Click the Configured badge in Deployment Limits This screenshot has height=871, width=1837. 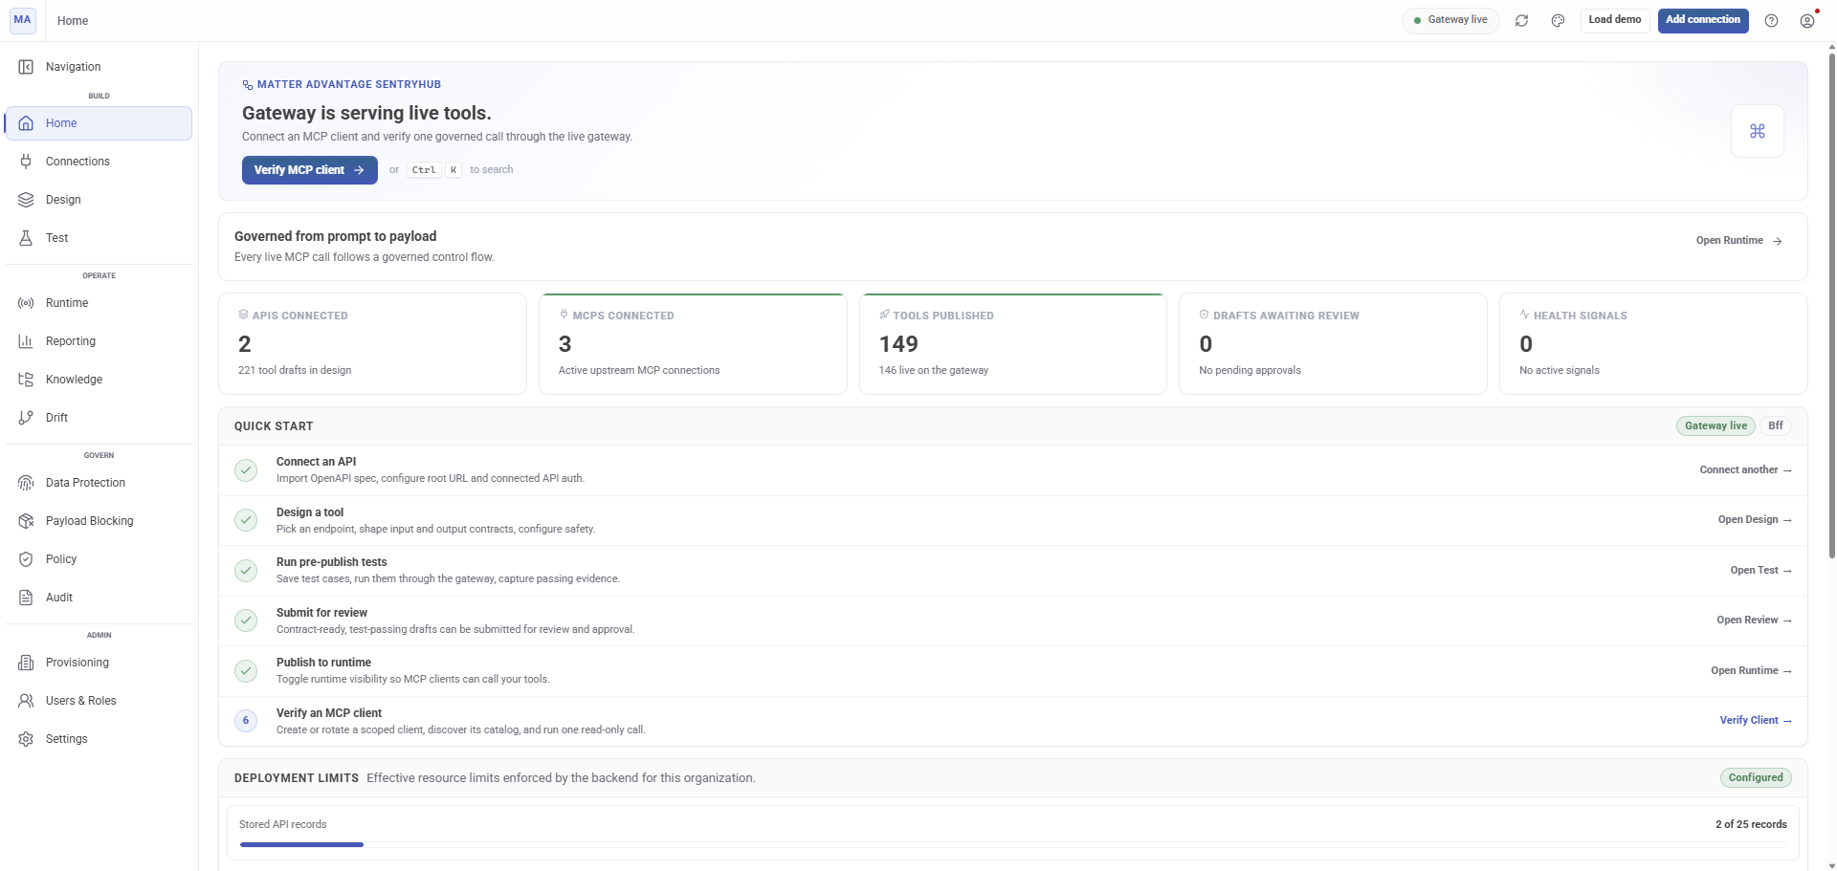point(1756,778)
